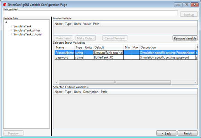Click Type column header in Selected Input Variables

coord(79,48)
